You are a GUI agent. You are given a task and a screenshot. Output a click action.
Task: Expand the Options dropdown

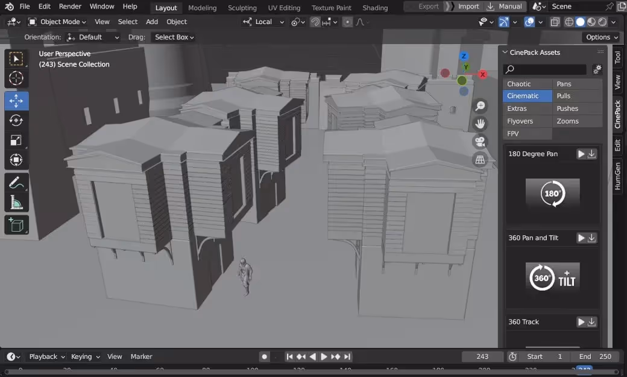coord(602,37)
